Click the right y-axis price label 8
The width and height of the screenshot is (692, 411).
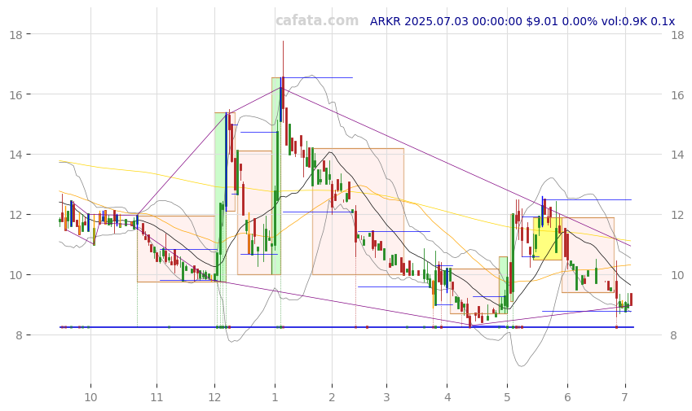pyautogui.click(x=674, y=335)
